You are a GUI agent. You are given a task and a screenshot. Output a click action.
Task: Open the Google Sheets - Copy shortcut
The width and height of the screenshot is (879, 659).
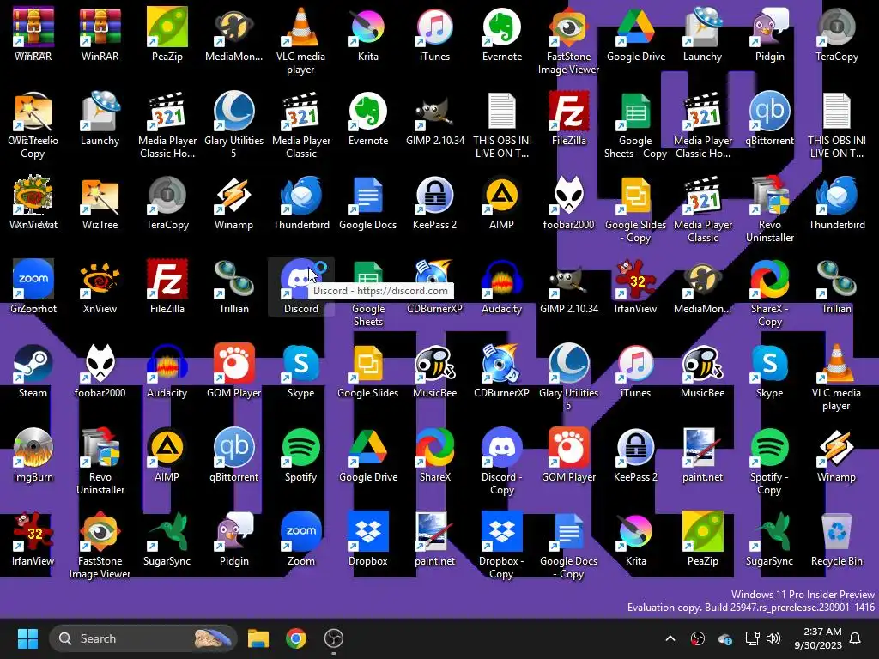636,125
